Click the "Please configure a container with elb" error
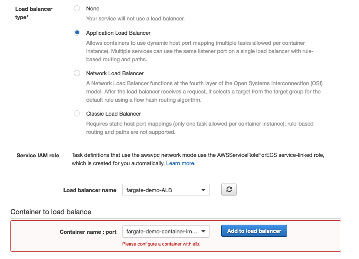This screenshot has height=259, width=359. click(161, 244)
